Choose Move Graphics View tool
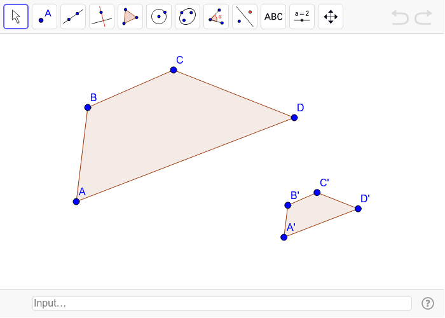The image size is (445, 318). coord(331,17)
